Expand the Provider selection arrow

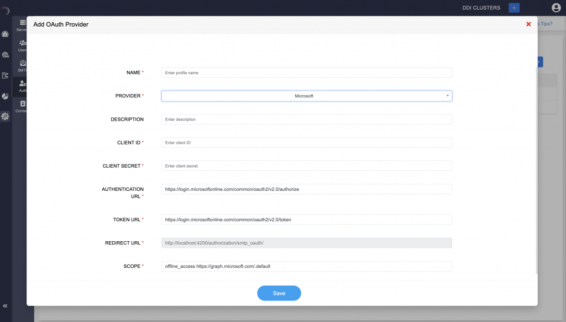coord(447,95)
